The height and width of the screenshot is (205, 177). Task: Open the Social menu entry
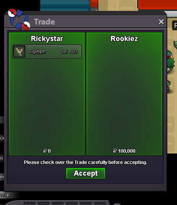pyautogui.click(x=5, y=195)
